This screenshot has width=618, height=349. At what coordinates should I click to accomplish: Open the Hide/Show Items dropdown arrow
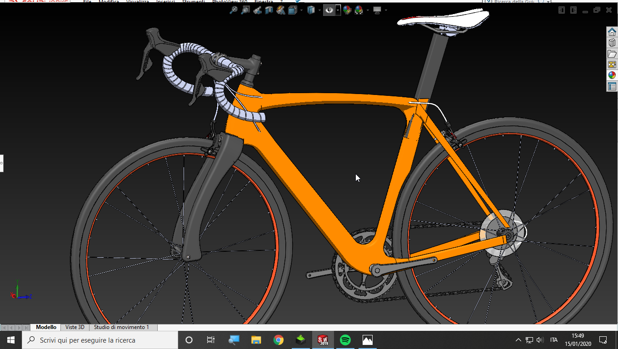point(338,10)
